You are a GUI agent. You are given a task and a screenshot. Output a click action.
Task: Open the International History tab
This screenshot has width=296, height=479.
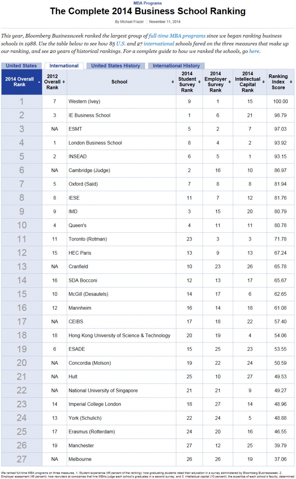tap(176, 66)
